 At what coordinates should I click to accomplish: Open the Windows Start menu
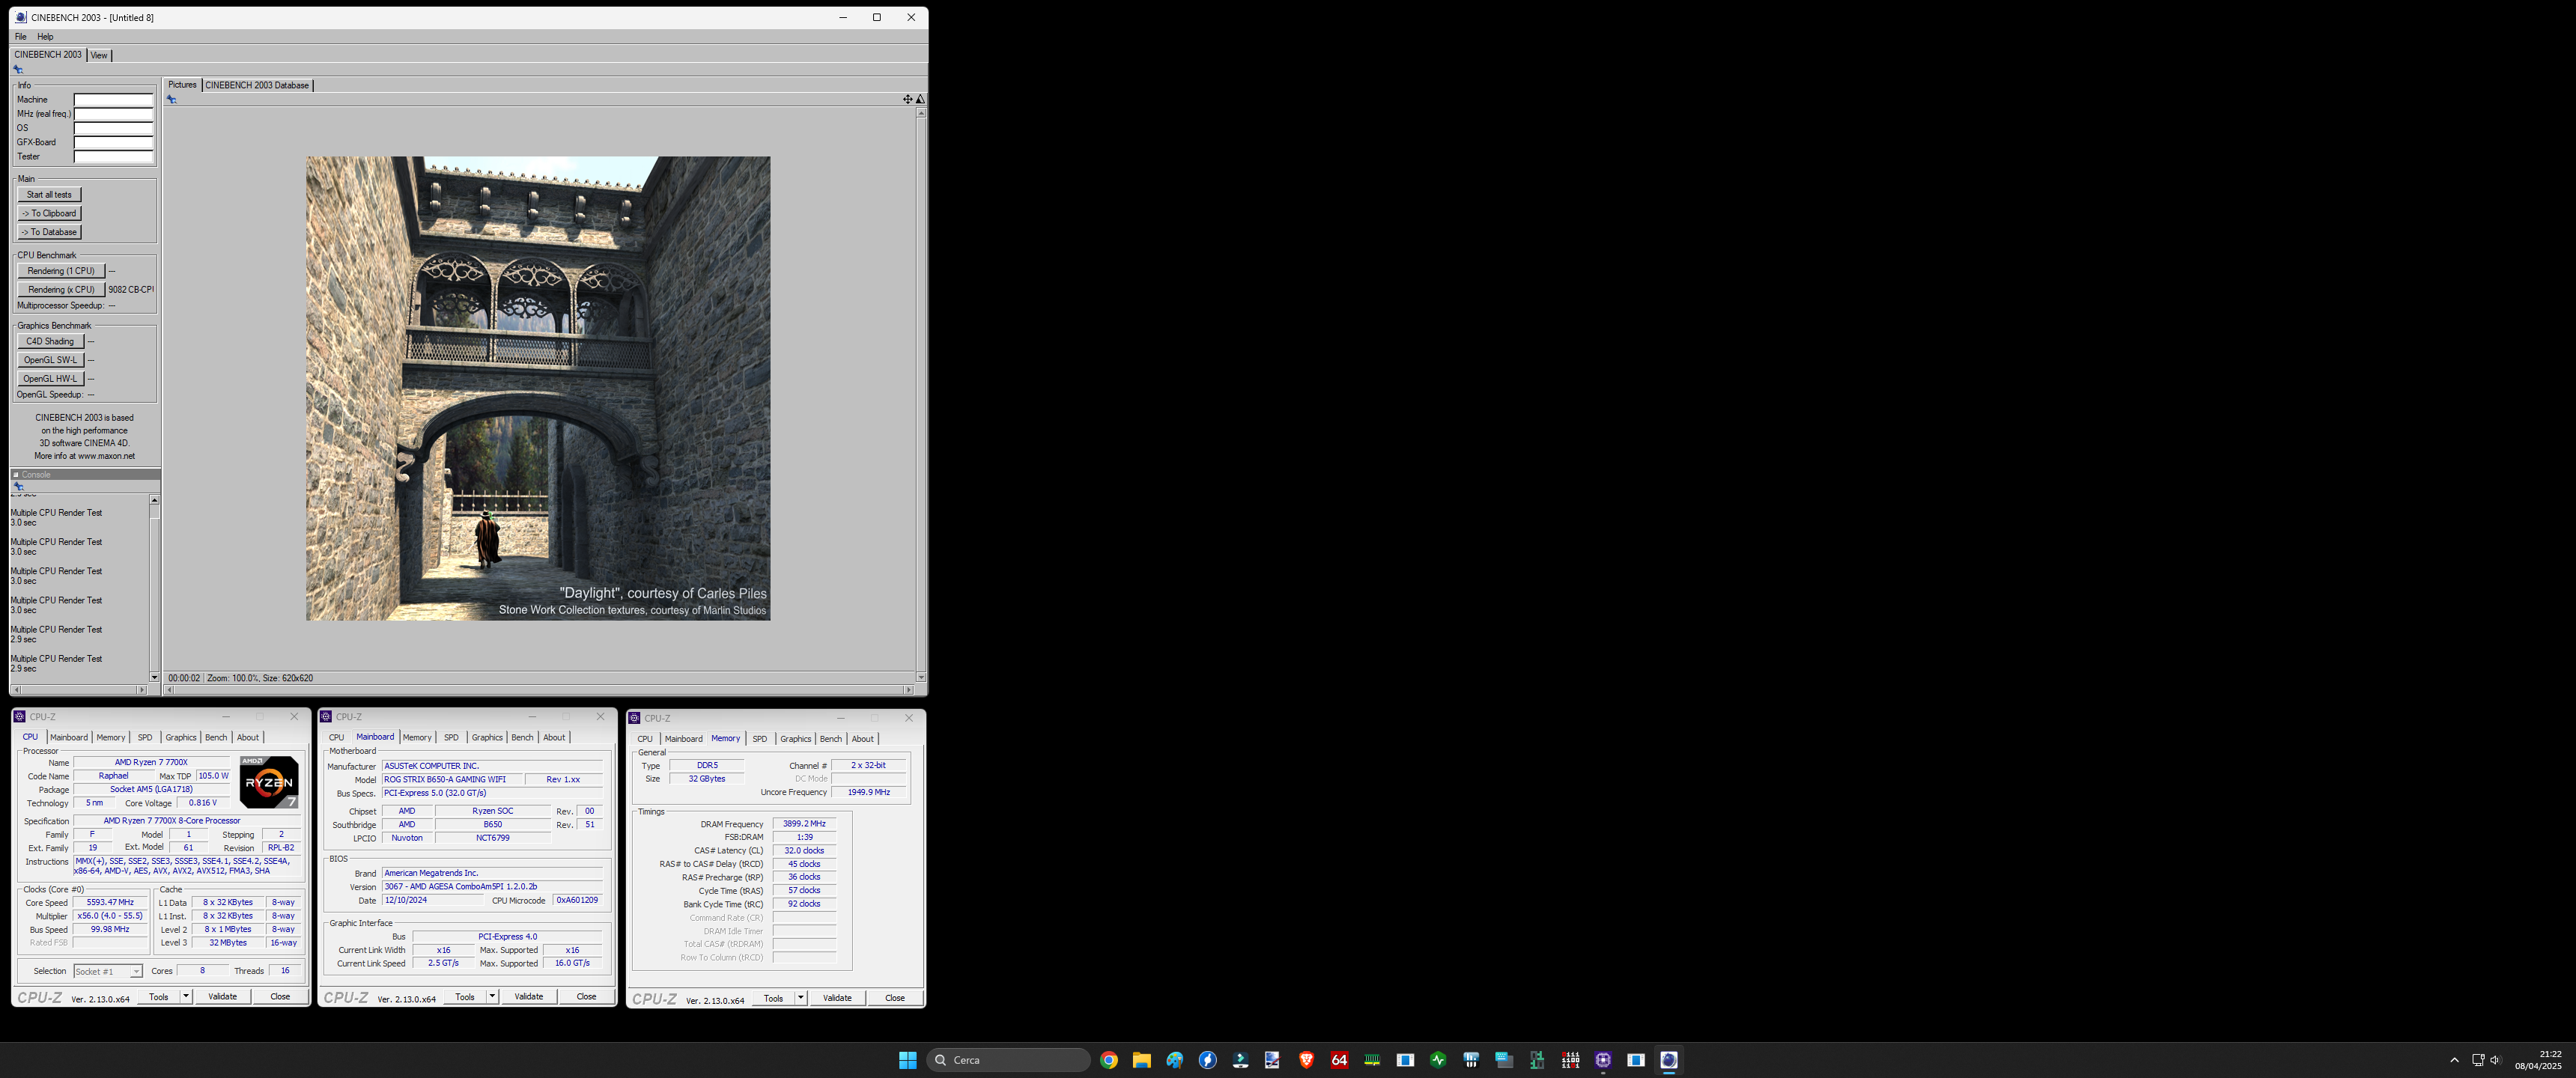(x=907, y=1060)
